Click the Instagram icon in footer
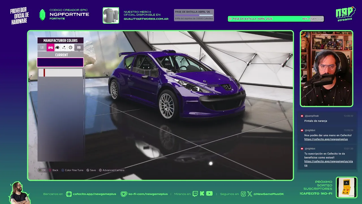The height and width of the screenshot is (204, 362). pyautogui.click(x=243, y=194)
